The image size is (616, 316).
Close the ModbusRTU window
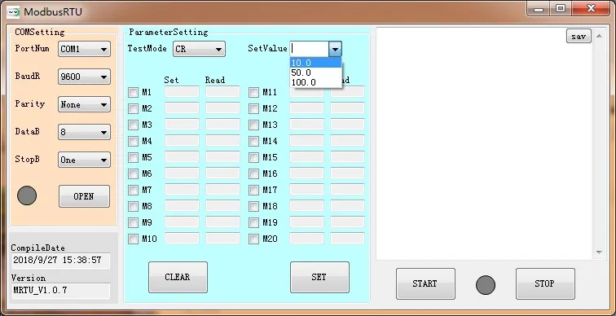[x=591, y=9]
